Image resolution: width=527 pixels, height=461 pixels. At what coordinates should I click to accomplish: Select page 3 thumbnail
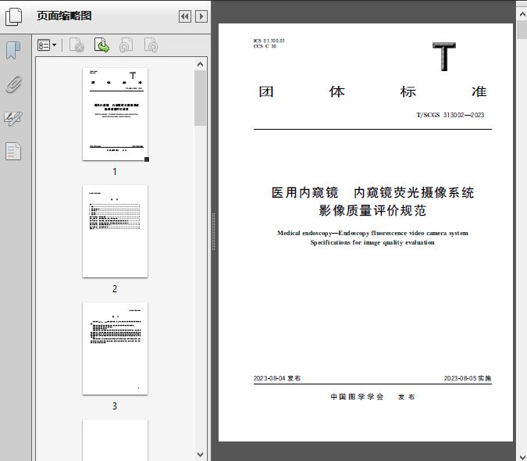click(x=115, y=348)
